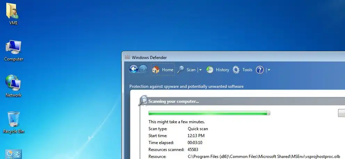Select the Computer desktop icon
345x159 pixels.
(14, 47)
